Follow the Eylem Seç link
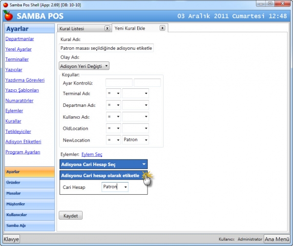This screenshot has width=293, height=246. click(92, 154)
